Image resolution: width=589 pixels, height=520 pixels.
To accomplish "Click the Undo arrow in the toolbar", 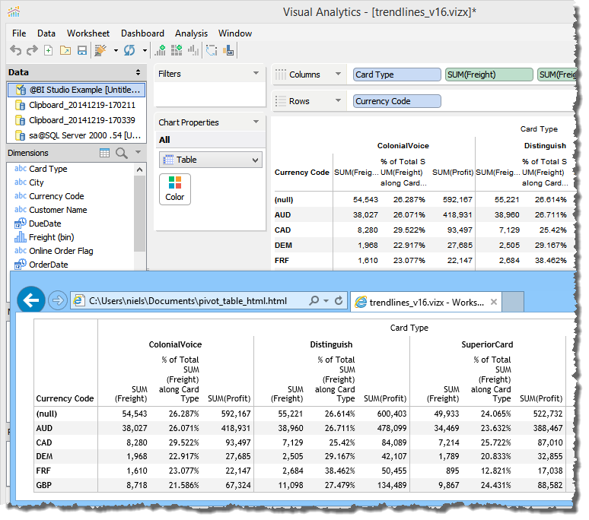I will [15, 51].
